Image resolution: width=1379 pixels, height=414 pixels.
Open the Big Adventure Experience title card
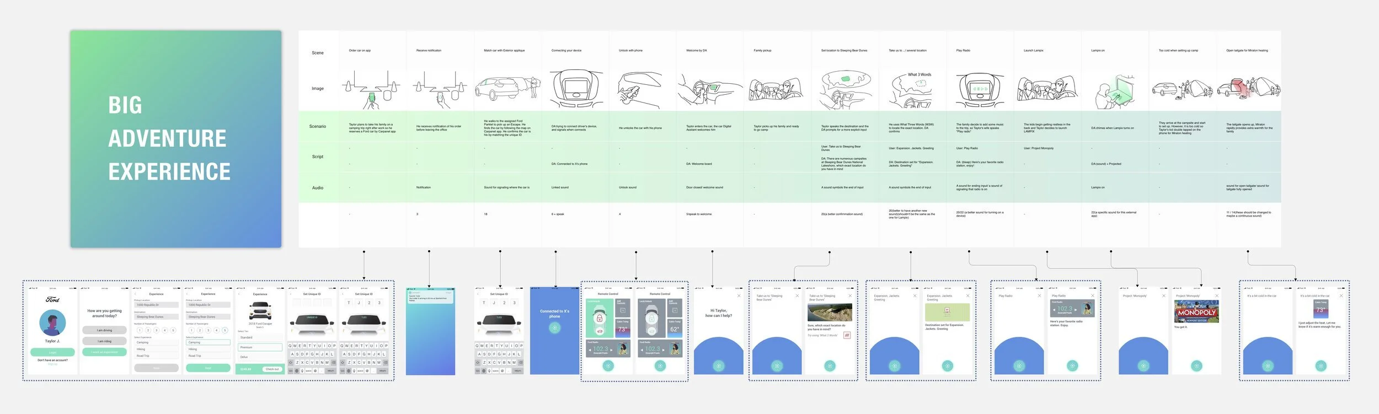click(176, 139)
